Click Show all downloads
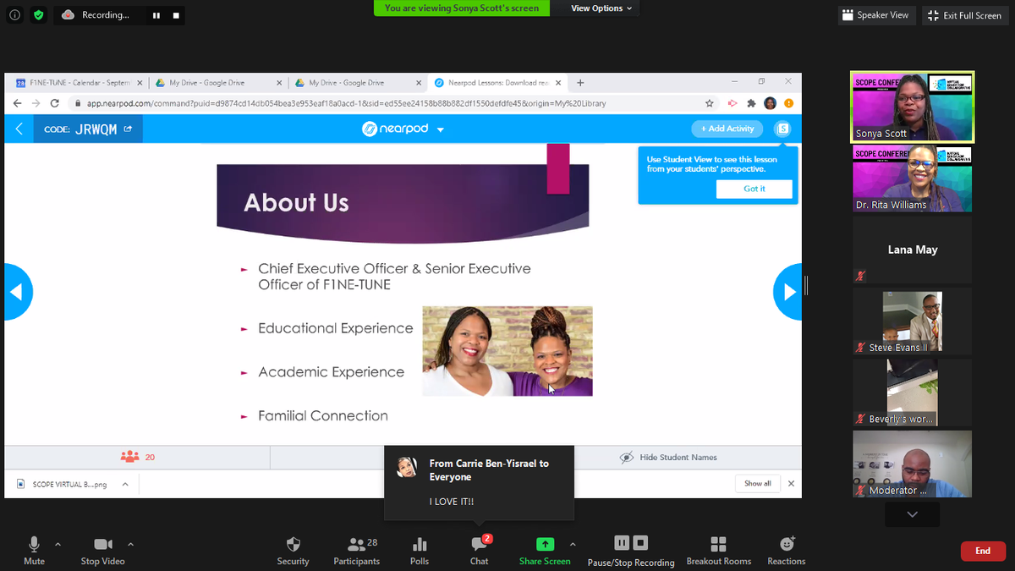This screenshot has width=1015, height=571. (758, 484)
